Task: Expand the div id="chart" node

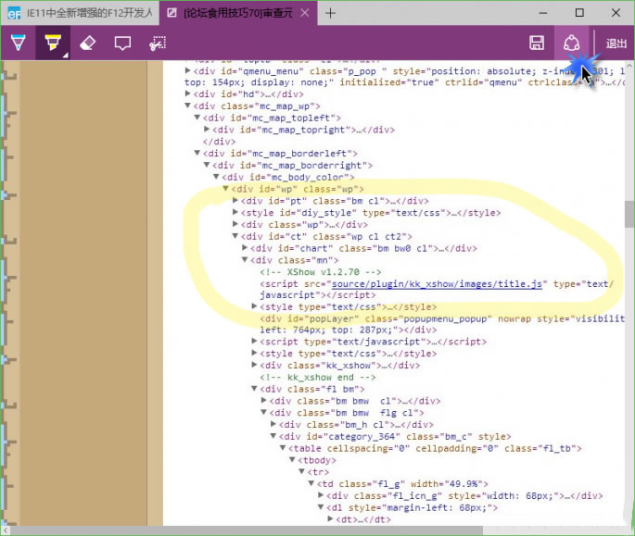Action: pos(245,248)
